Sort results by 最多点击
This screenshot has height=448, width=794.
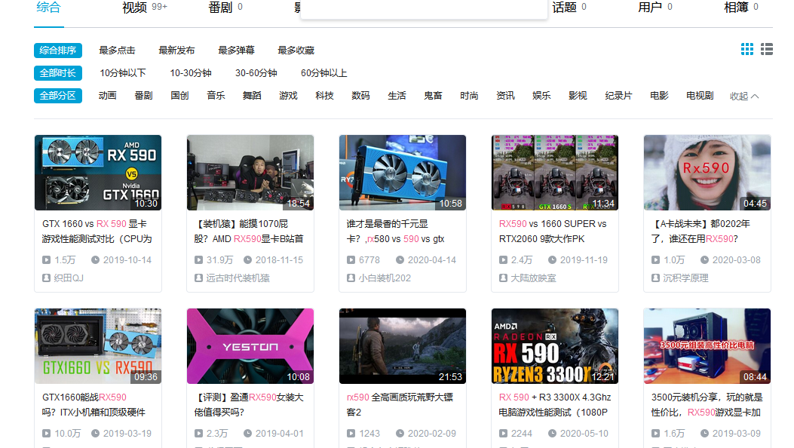click(117, 50)
